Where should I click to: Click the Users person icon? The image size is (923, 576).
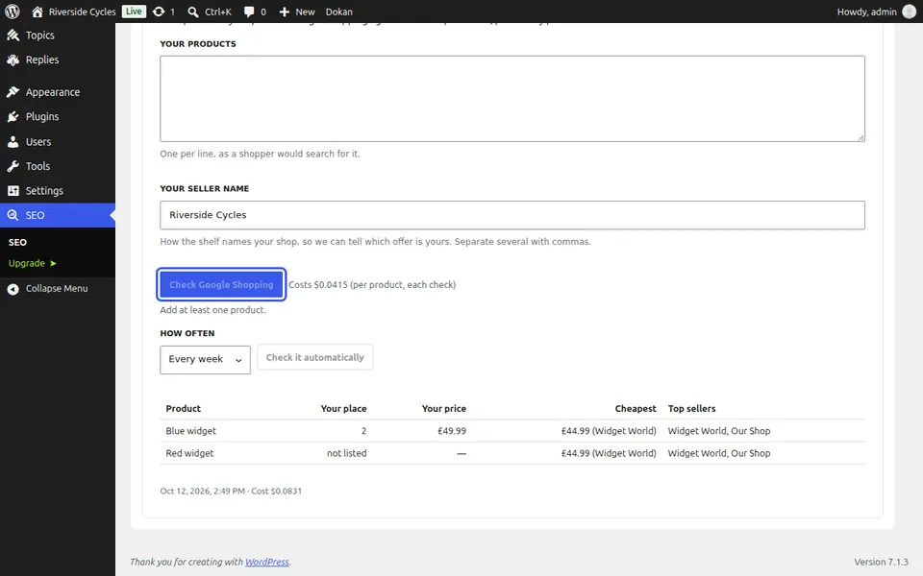coord(12,142)
